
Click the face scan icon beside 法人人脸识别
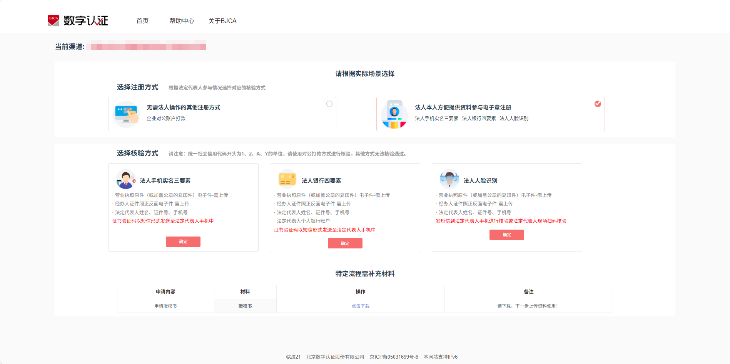(449, 179)
